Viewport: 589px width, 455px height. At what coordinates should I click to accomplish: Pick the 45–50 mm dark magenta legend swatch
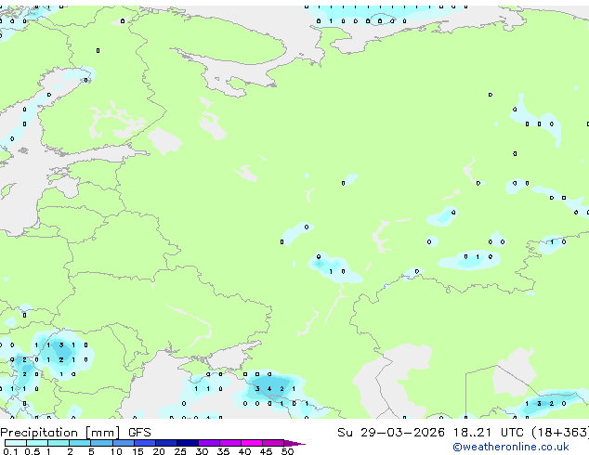[273, 443]
